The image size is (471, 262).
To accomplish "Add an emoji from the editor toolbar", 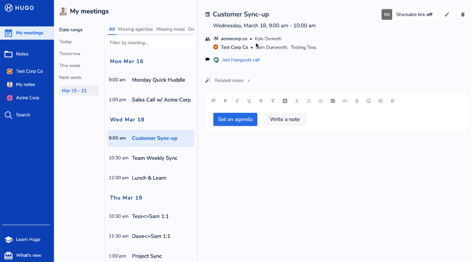I will [x=368, y=100].
